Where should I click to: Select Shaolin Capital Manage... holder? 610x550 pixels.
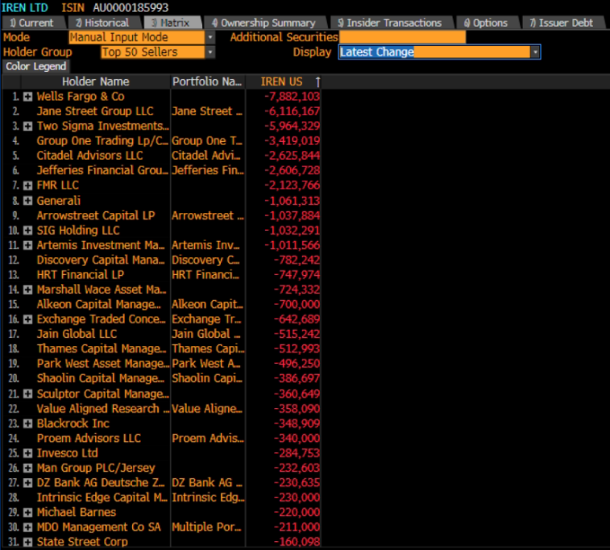coord(101,378)
